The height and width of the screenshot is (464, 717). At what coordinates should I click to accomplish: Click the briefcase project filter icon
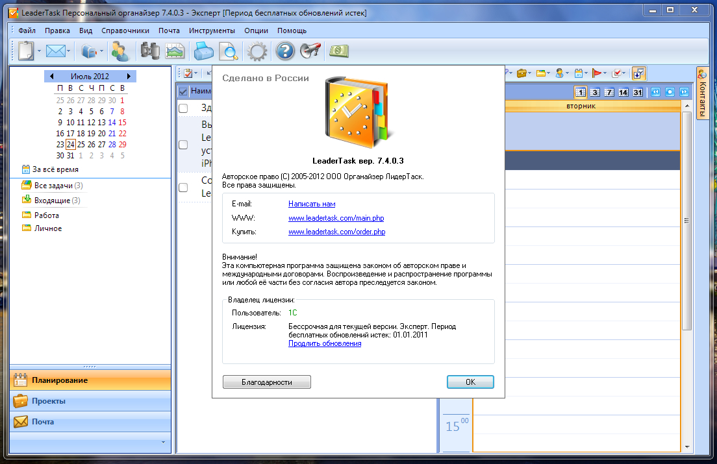click(x=522, y=73)
